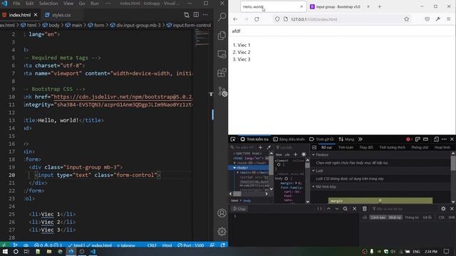This screenshot has height=256, width=456.
Task: Click the Open Changes icon in the editor title bar
Action: point(187,15)
